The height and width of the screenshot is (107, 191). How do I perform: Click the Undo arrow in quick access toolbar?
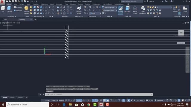point(28,1)
